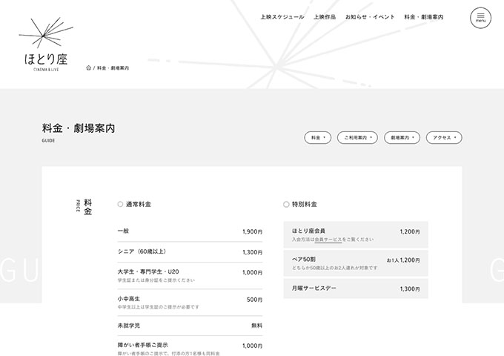504x356 pixels.
Task: Click the 一般 price row
Action: pos(190,231)
